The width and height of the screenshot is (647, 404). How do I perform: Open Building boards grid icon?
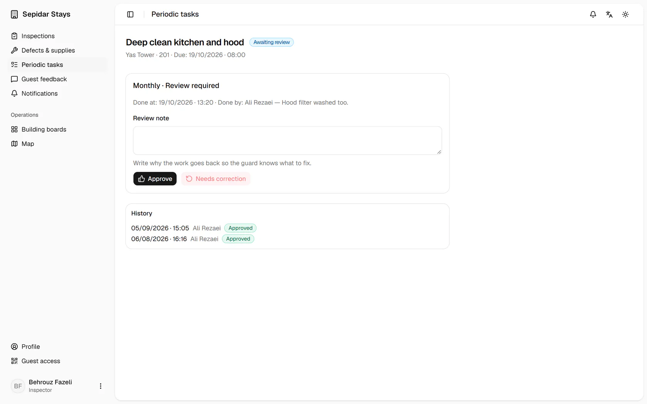point(14,129)
